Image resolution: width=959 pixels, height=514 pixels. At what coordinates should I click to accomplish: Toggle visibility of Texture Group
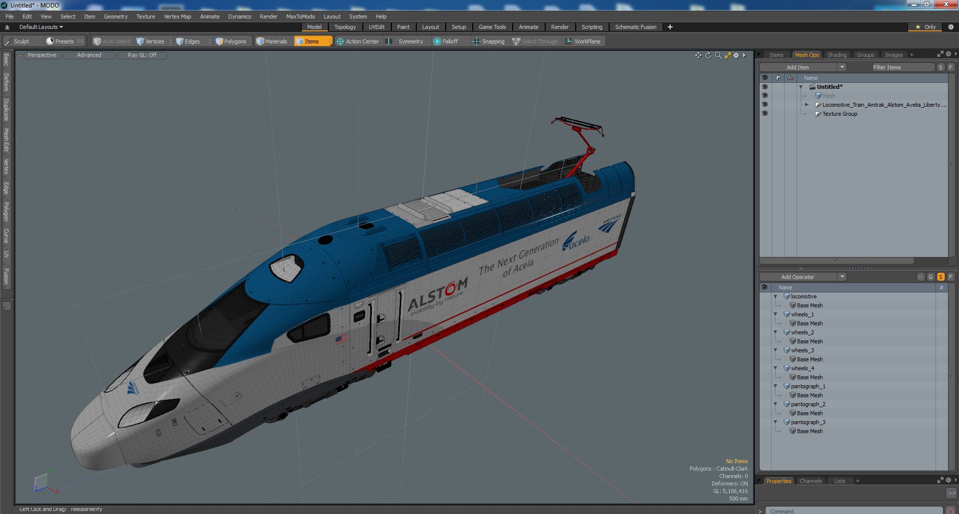764,114
